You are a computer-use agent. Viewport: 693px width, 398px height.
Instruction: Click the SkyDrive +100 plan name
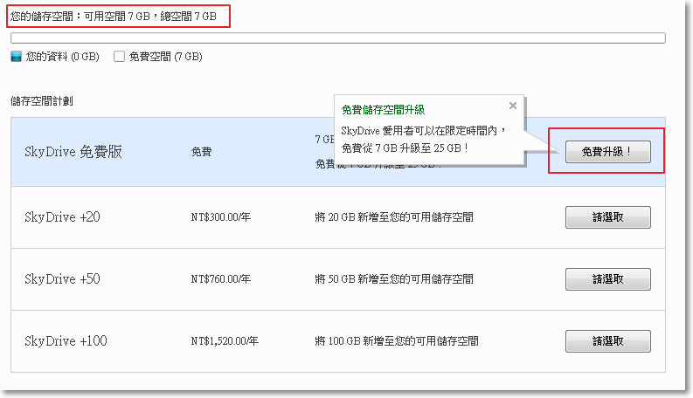point(66,341)
